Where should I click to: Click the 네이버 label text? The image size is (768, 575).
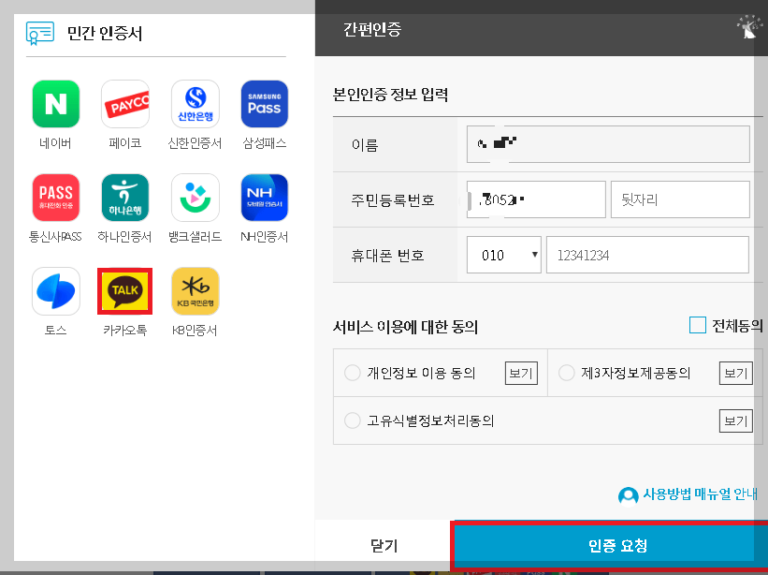pyautogui.click(x=55, y=143)
